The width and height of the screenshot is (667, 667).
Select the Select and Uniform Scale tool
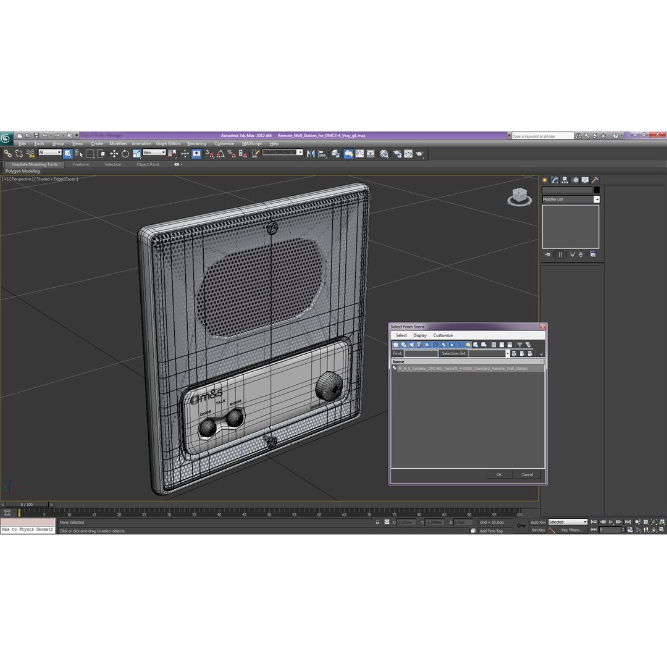[x=136, y=154]
